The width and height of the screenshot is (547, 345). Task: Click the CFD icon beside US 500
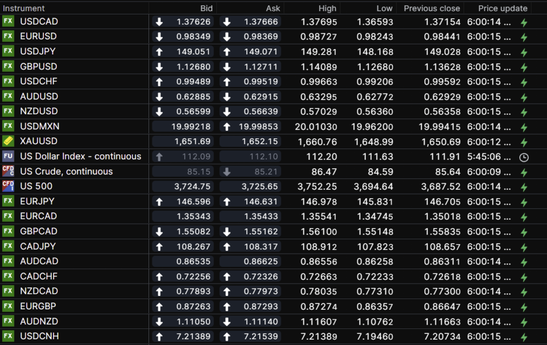tap(8, 186)
